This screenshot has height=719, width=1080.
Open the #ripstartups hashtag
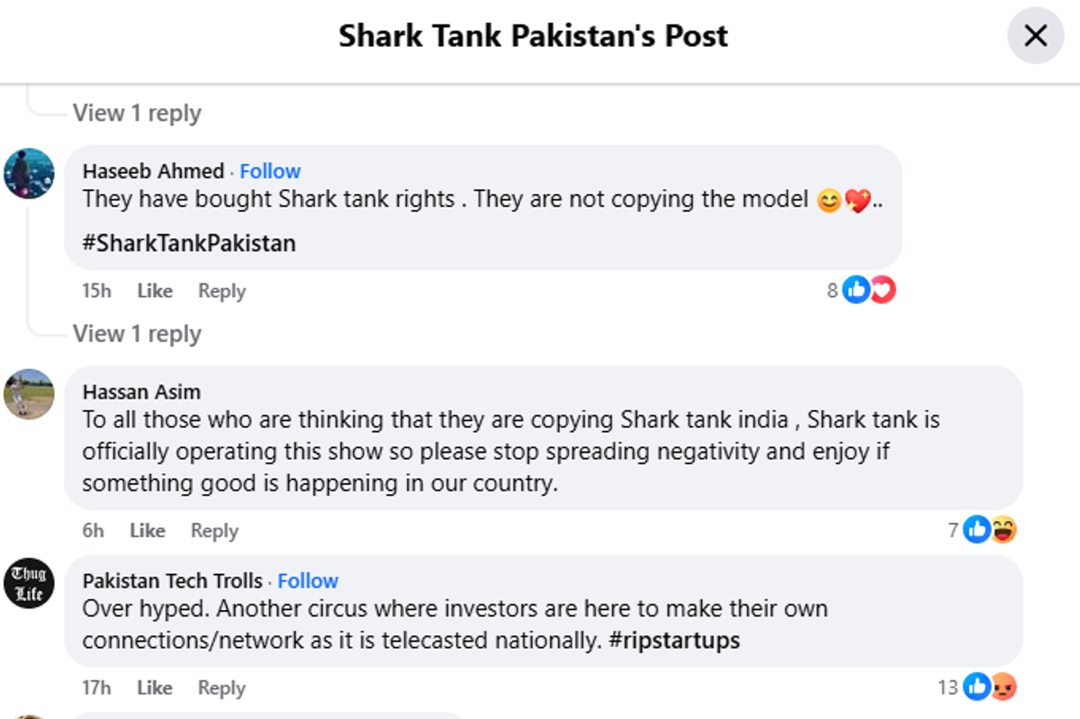click(674, 641)
